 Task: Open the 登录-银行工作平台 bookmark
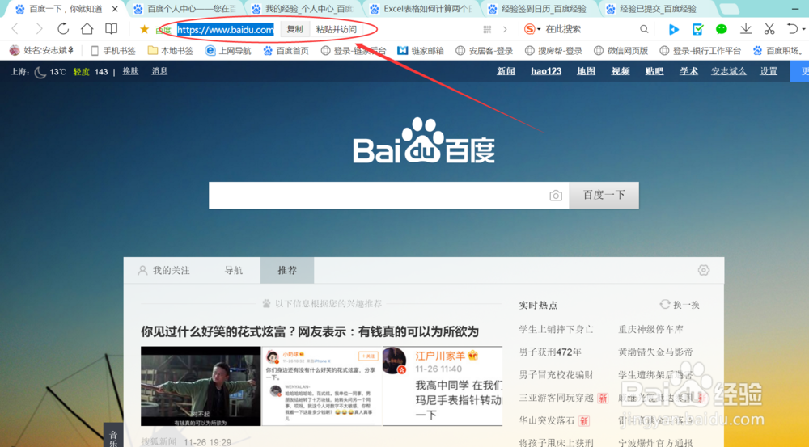(700, 51)
